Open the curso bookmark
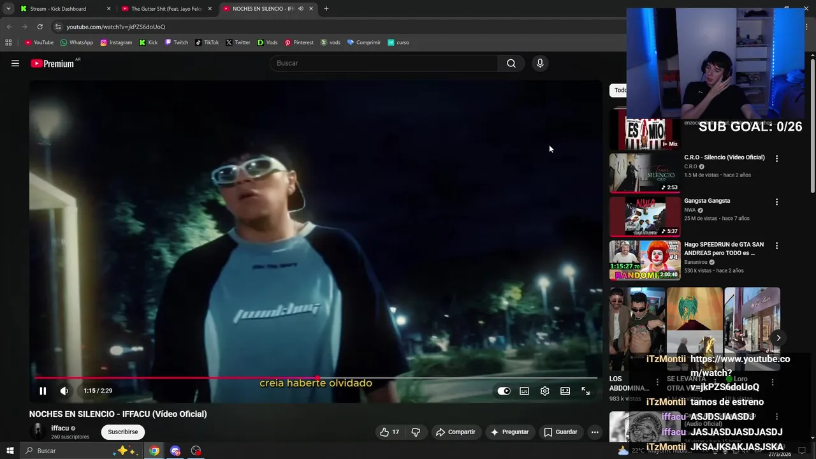The image size is (816, 459). pos(398,43)
